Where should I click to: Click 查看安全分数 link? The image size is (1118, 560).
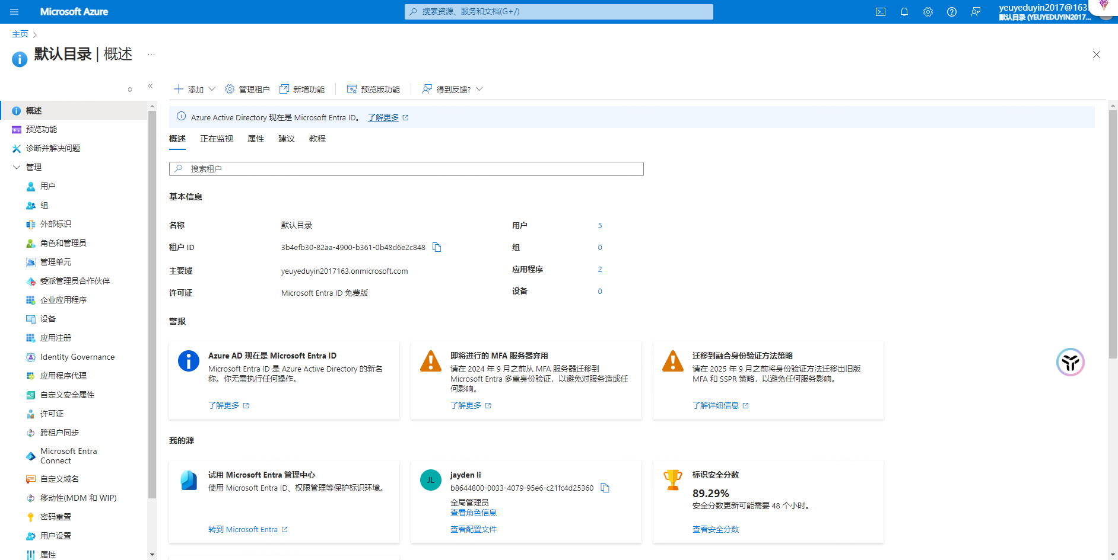(716, 529)
